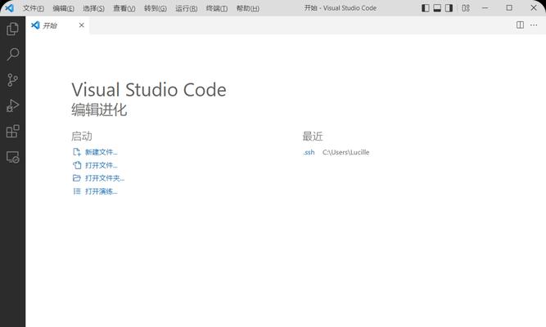Screen dimensions: 546x327
Task: Open the 文件(F) menu
Action: 34,8
